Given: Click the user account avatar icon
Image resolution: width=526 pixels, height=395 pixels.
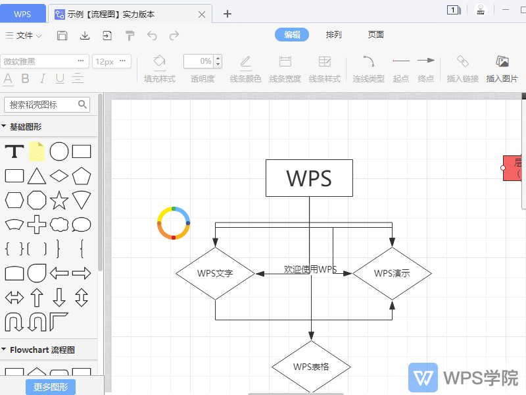Looking at the screenshot, I should (481, 10).
